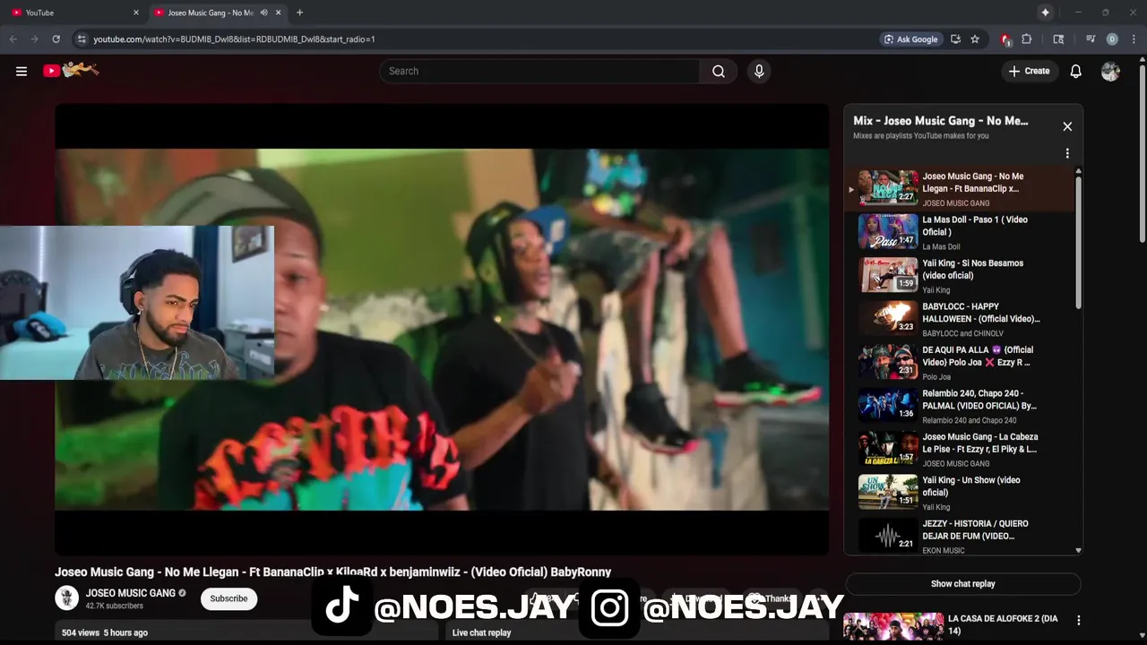Open the YouTube hamburger guide menu
This screenshot has width=1147, height=645.
22,71
